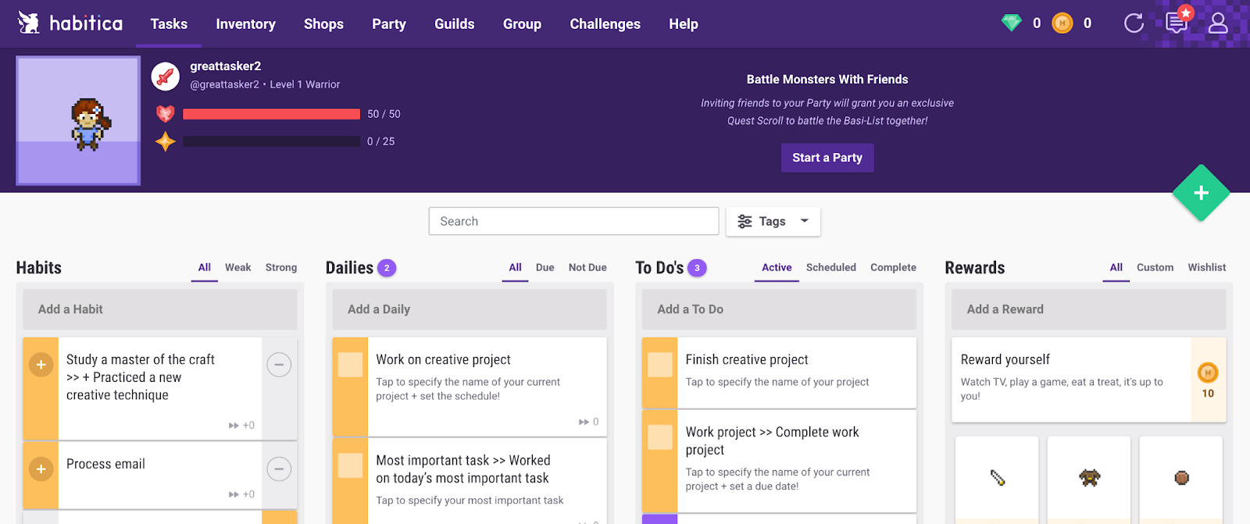Image resolution: width=1250 pixels, height=524 pixels.
Task: Score minus on Process email habit
Action: pos(279,469)
